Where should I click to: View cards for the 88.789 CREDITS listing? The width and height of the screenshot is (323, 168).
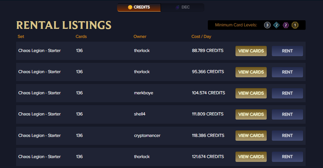tap(251, 51)
